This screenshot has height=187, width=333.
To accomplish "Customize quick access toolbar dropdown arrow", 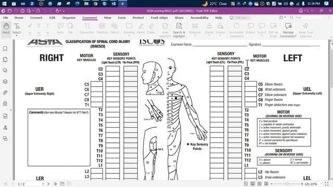I will tap(63, 11).
